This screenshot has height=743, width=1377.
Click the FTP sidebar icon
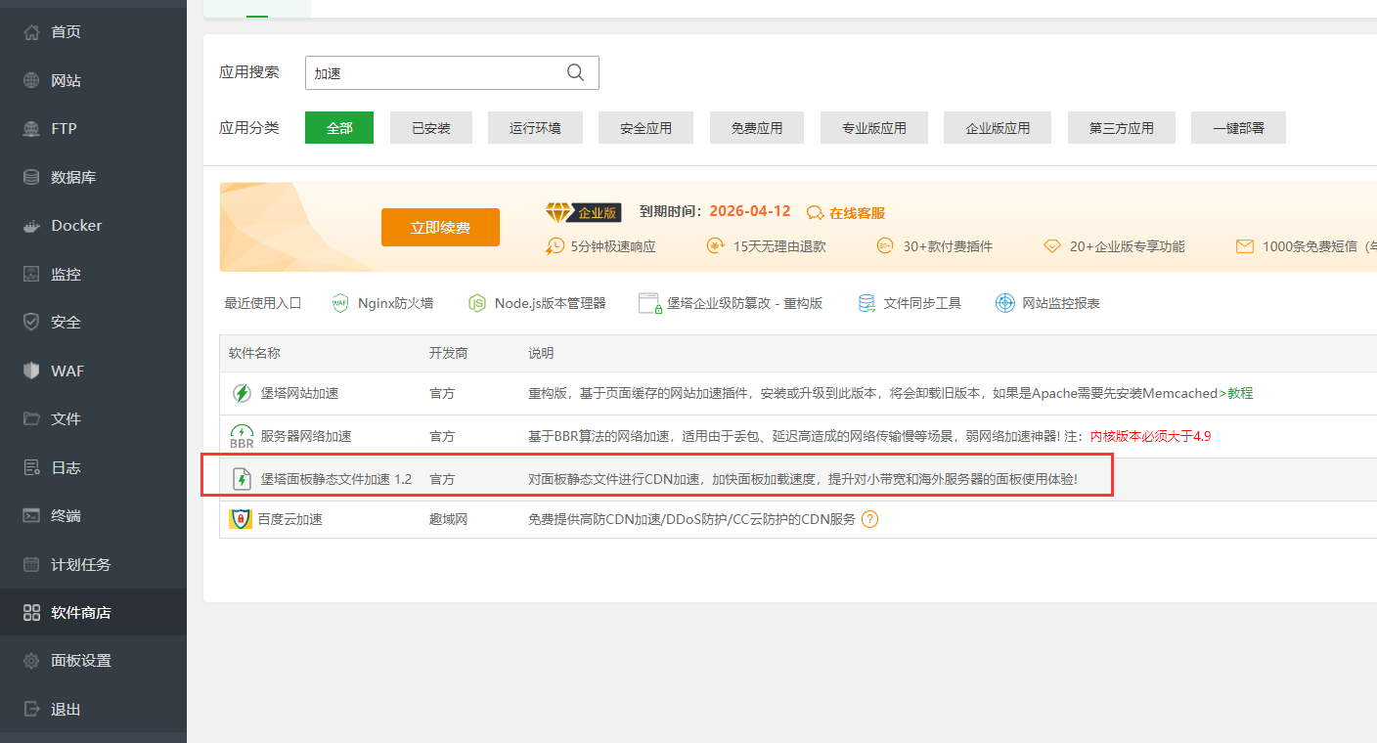coord(31,129)
